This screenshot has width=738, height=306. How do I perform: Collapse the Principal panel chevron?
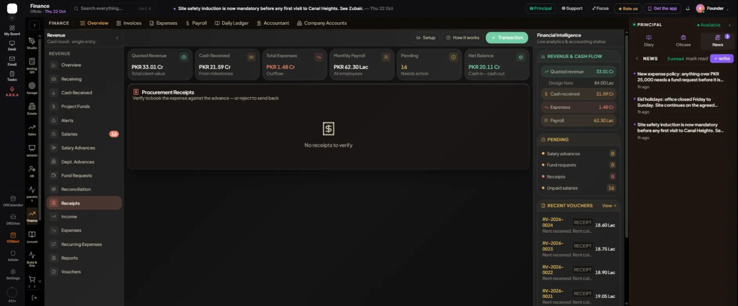pos(729,25)
